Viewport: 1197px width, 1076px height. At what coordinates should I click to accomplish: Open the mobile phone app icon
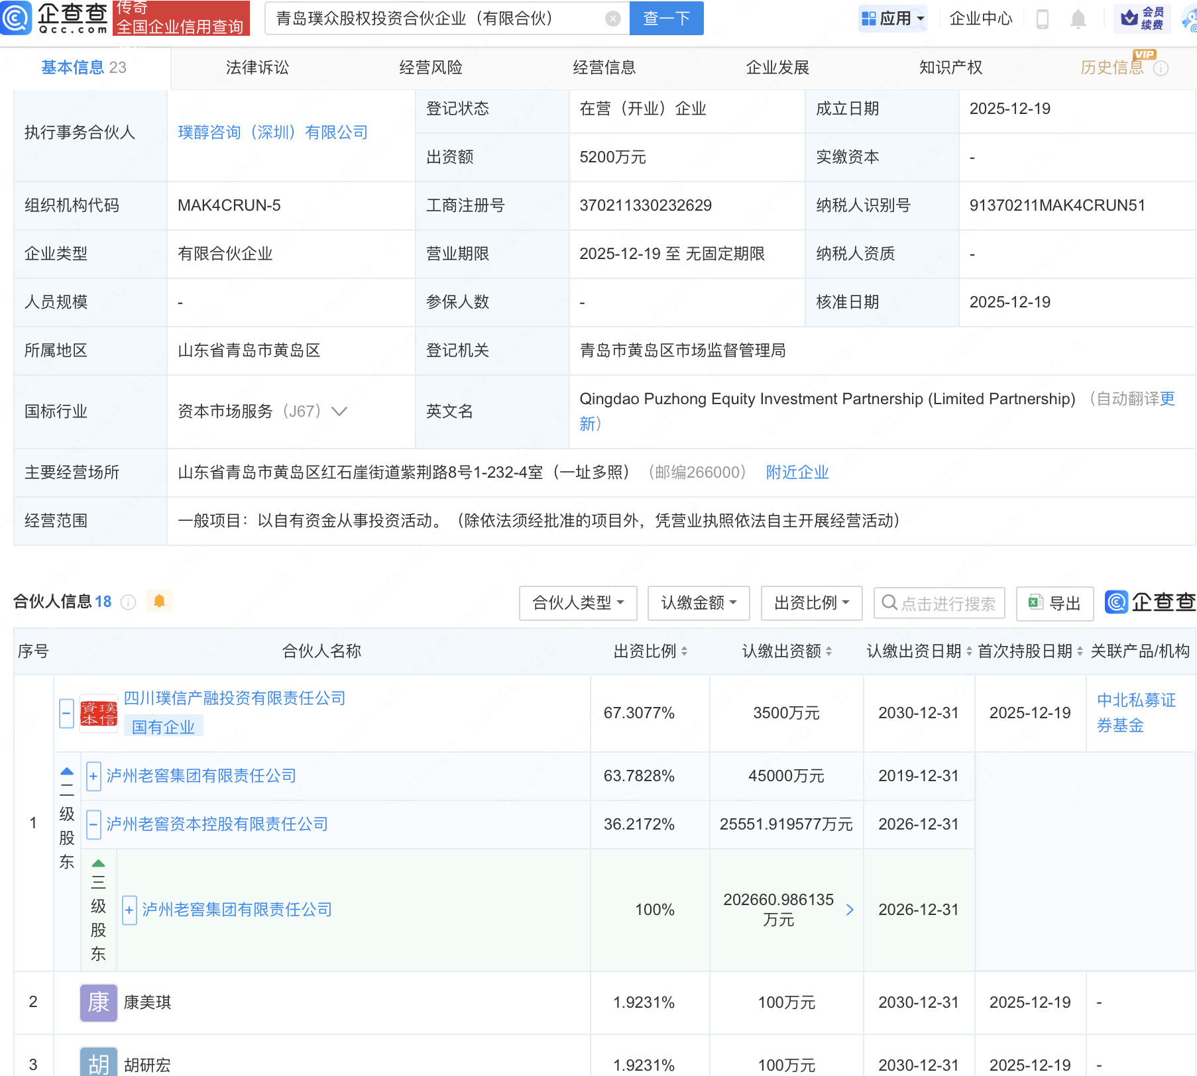1042,19
